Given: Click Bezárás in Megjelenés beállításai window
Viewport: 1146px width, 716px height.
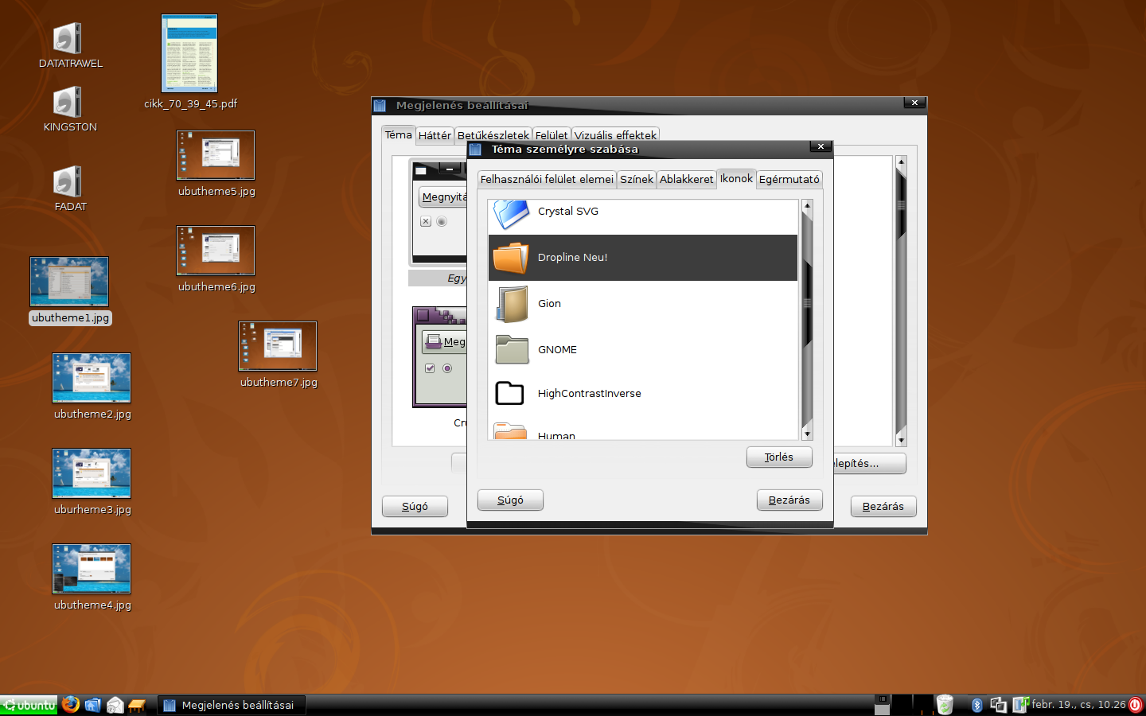Looking at the screenshot, I should coord(883,506).
